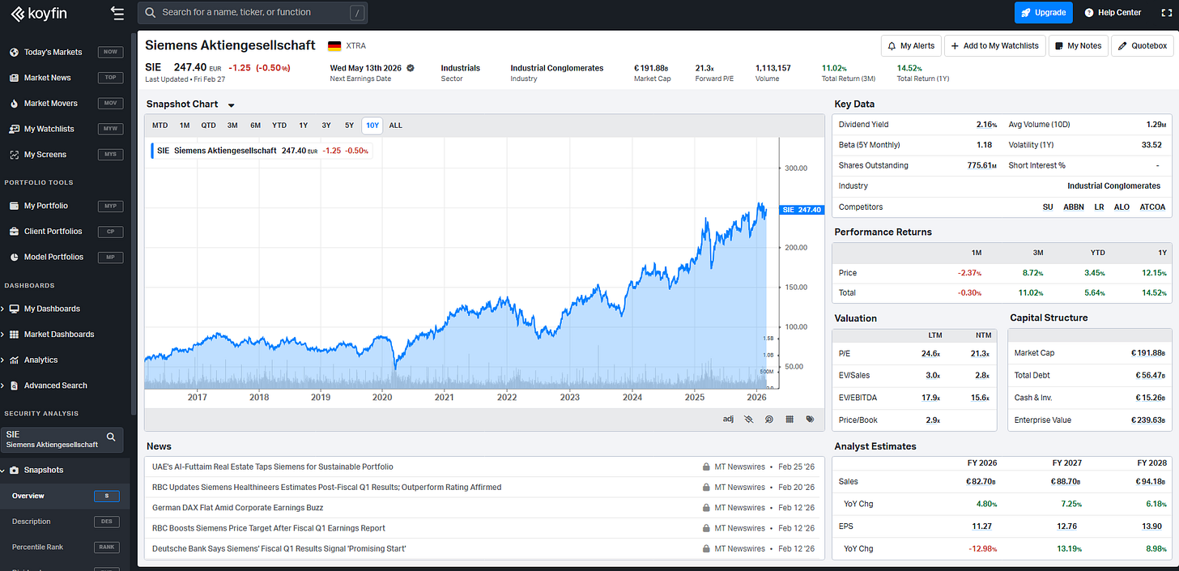Click the MYP shortcut badge
Viewport: 1179px width, 571px height.
tap(110, 206)
